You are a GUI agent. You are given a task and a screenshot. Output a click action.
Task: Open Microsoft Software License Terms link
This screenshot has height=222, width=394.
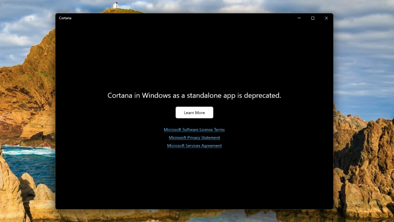tap(194, 129)
